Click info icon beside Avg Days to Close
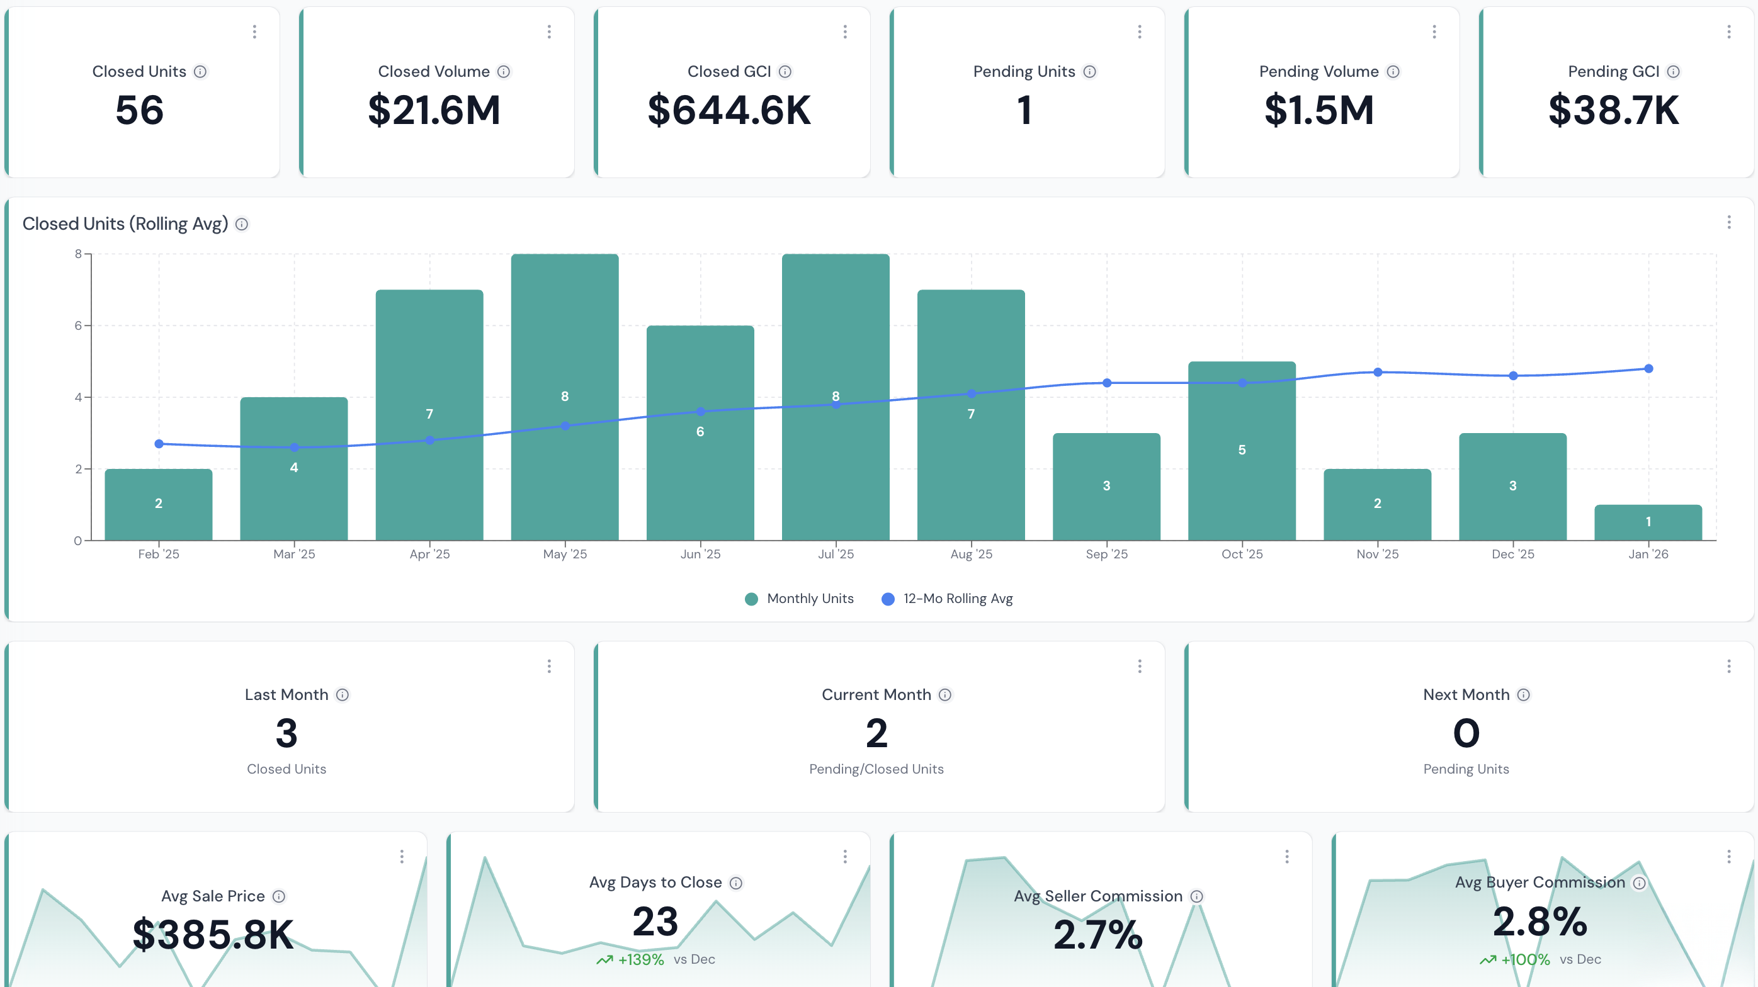Viewport: 1758px width, 987px height. [x=735, y=883]
